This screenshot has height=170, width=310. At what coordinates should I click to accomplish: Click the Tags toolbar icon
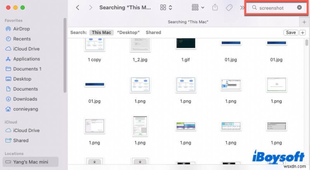pos(229,8)
